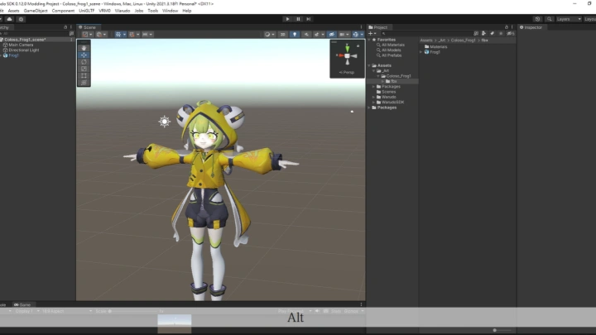
Task: Select the Rotate tool
Action: (84, 62)
